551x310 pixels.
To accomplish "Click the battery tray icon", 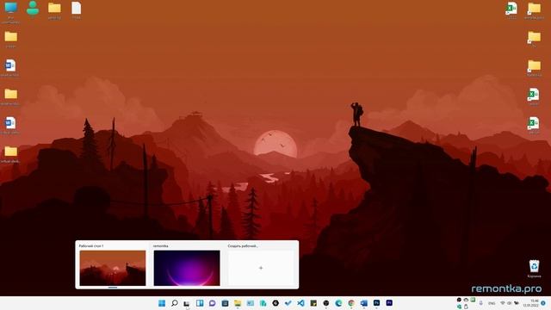I will [517, 303].
